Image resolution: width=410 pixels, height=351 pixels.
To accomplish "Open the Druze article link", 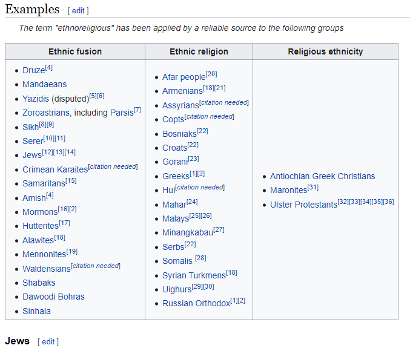I will [x=33, y=71].
